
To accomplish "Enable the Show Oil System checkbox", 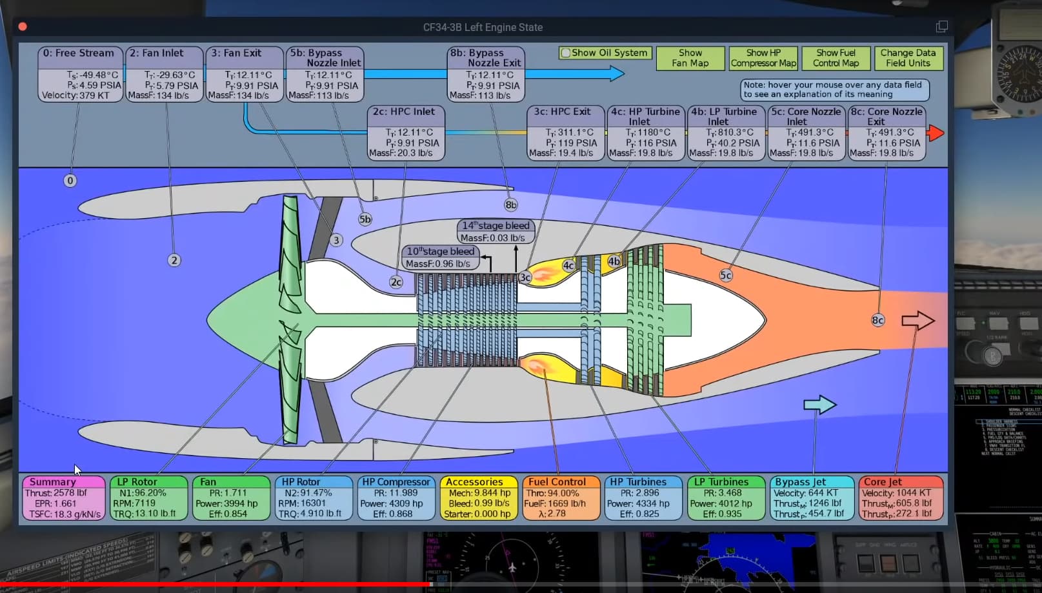I will pos(566,53).
